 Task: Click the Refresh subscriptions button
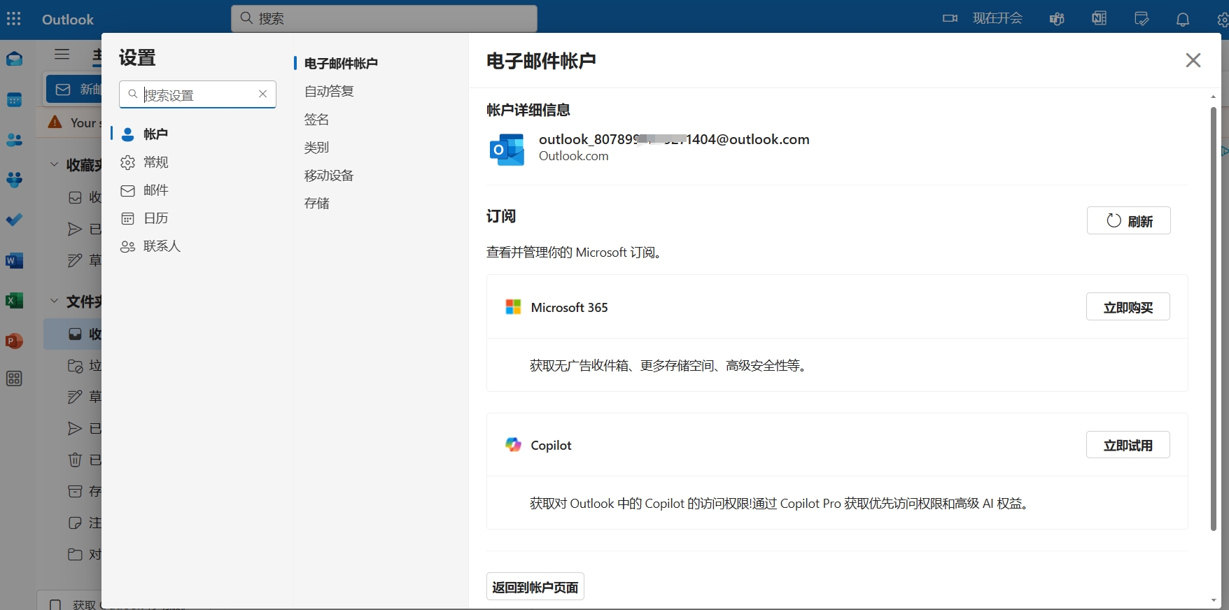pos(1128,220)
